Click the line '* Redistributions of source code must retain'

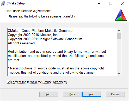point(56,68)
